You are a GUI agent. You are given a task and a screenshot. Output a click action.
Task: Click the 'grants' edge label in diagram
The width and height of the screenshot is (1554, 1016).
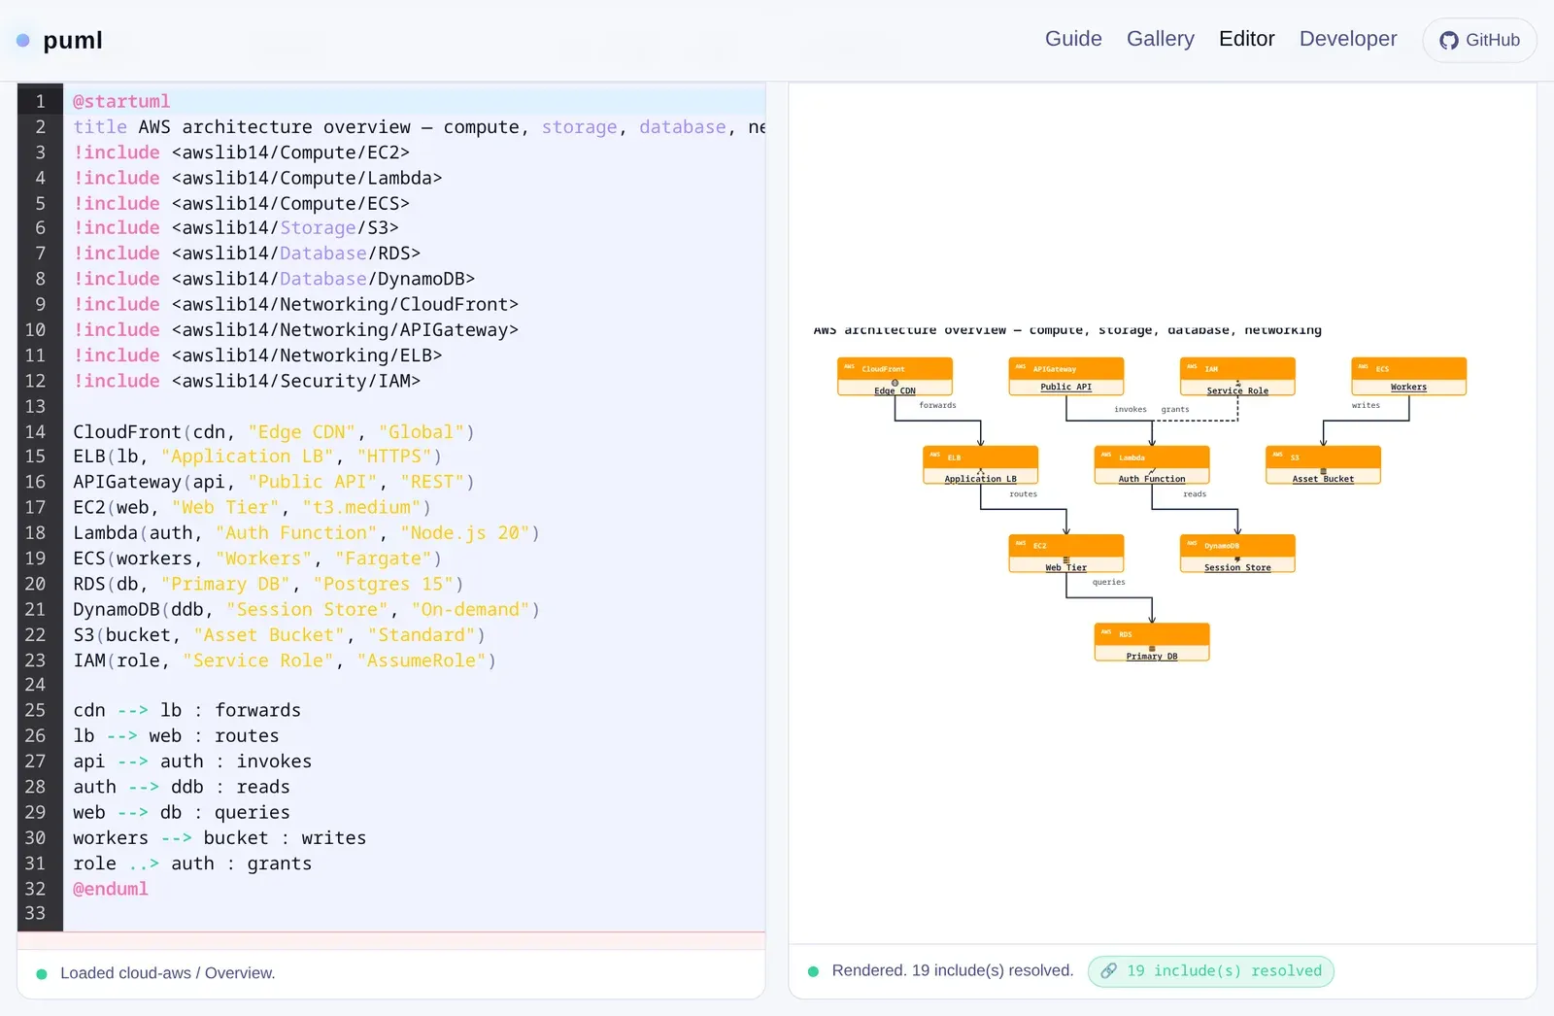pyautogui.click(x=1175, y=409)
